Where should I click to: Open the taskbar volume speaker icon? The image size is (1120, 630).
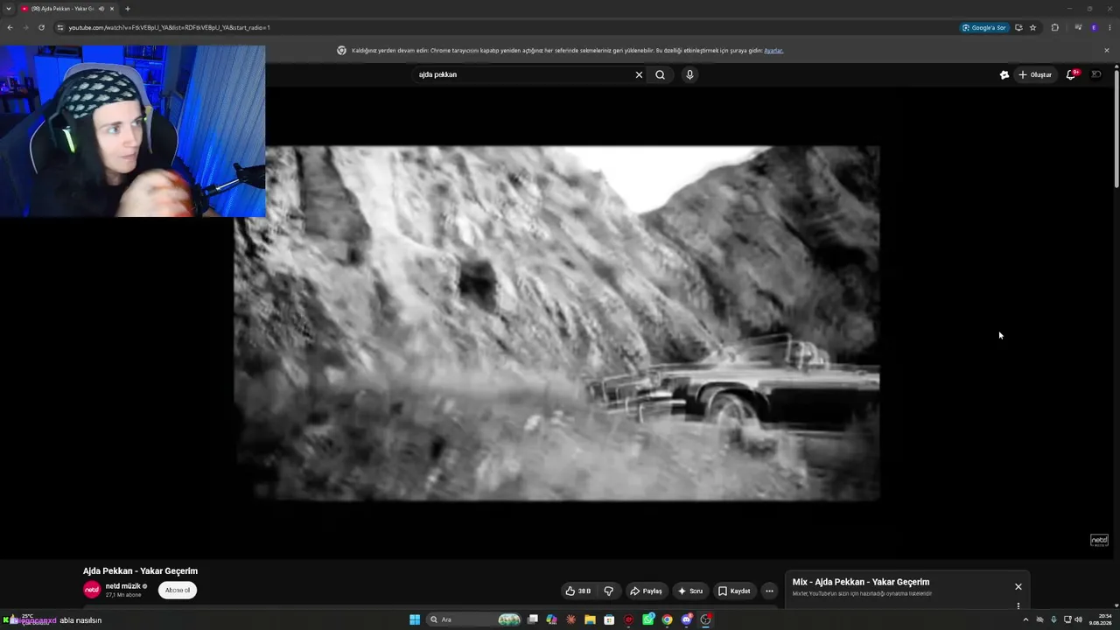coord(1078,619)
